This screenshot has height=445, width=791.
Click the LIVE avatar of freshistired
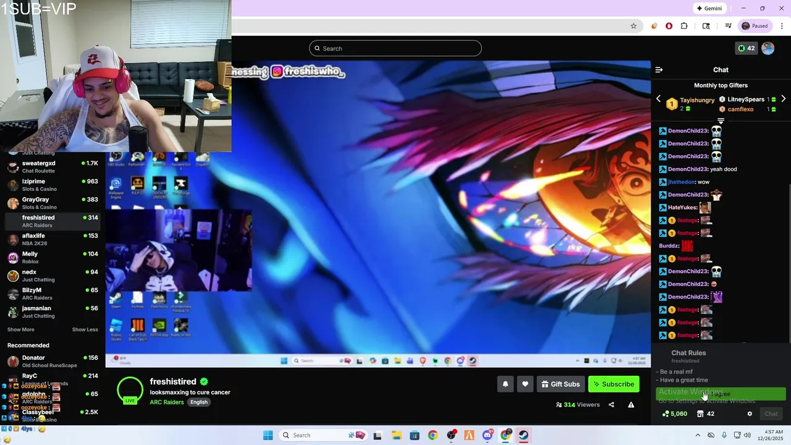(x=130, y=391)
